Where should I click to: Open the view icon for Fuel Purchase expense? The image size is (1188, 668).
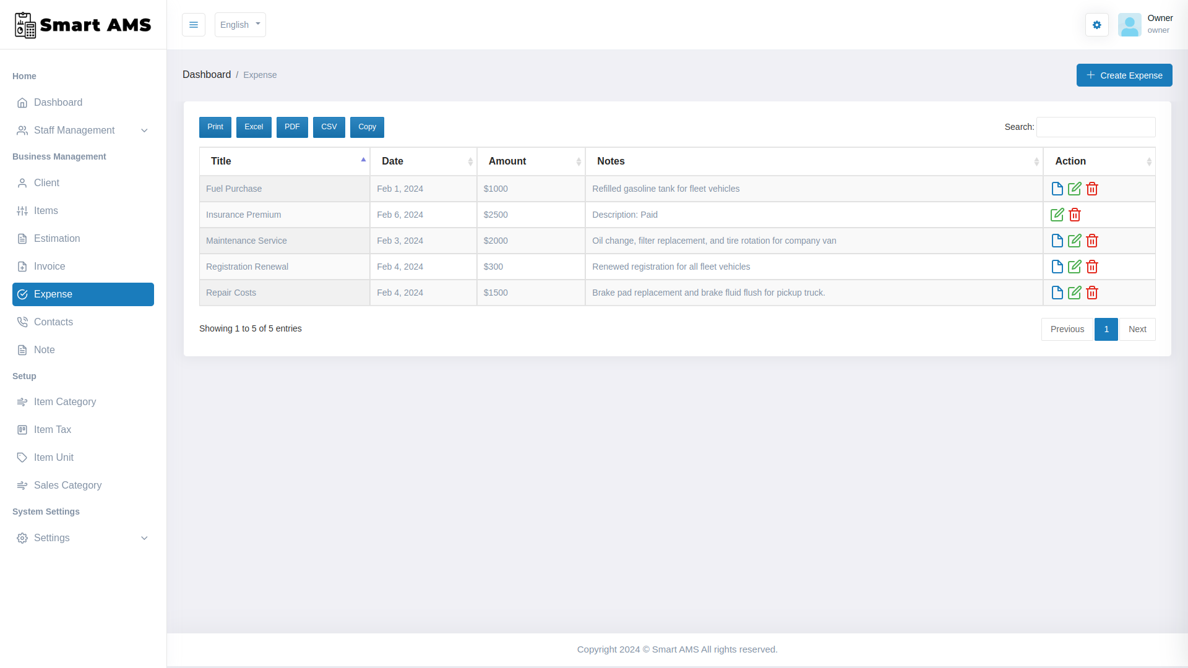[1057, 189]
